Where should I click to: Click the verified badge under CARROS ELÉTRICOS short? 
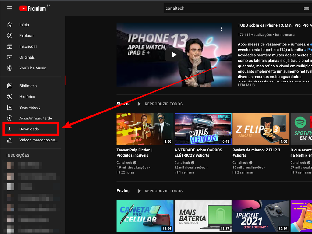click(x=193, y=163)
